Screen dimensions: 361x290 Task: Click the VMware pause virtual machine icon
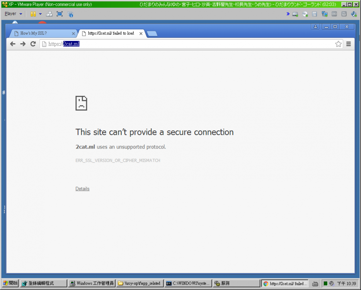pyautogui.click(x=33, y=14)
